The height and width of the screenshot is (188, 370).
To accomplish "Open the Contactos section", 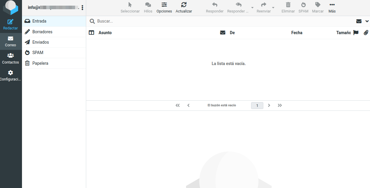I will (x=11, y=59).
